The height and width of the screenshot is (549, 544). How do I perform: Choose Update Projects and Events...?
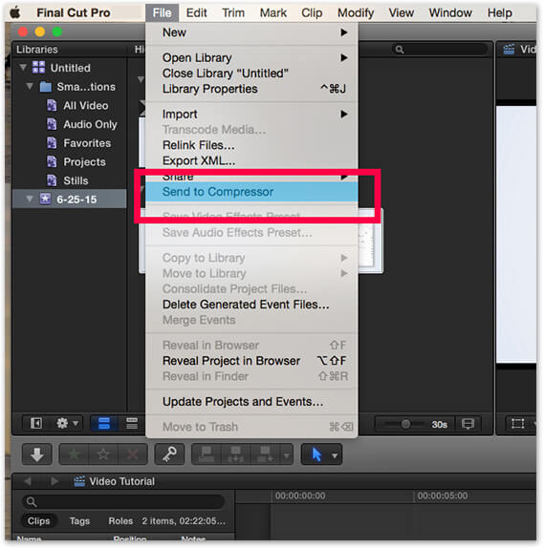251,402
